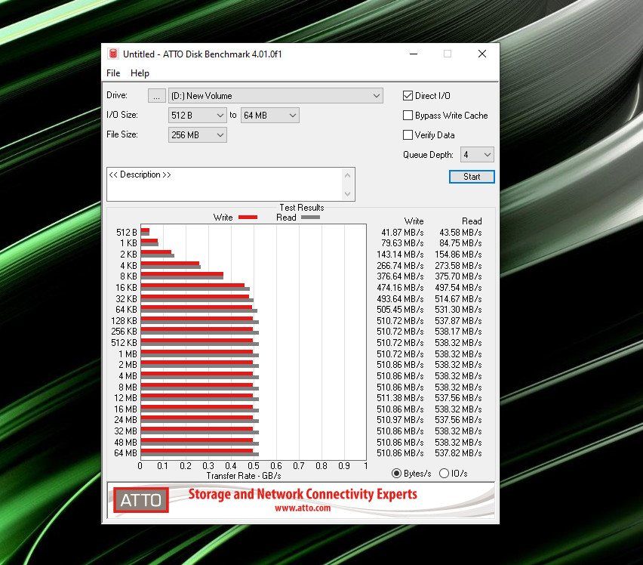643x565 pixels.
Task: Minimize the ATTO Disk Benchmark window
Action: coord(414,54)
